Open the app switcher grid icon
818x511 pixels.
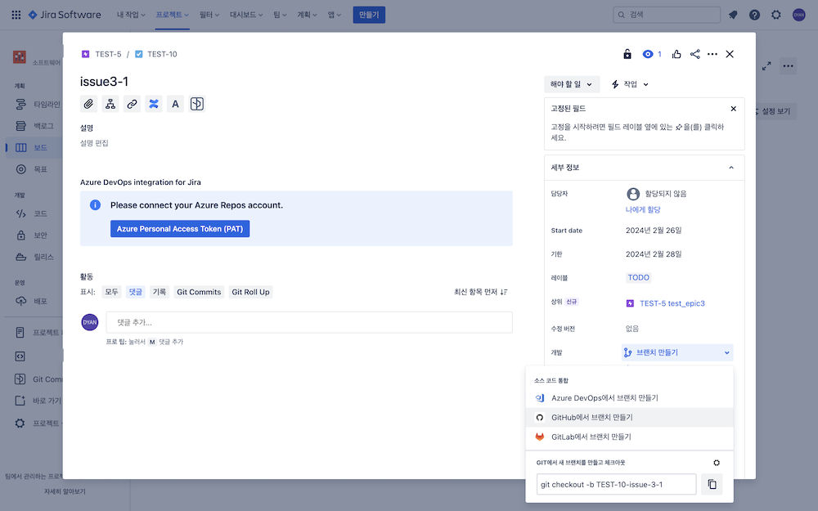pyautogui.click(x=16, y=15)
